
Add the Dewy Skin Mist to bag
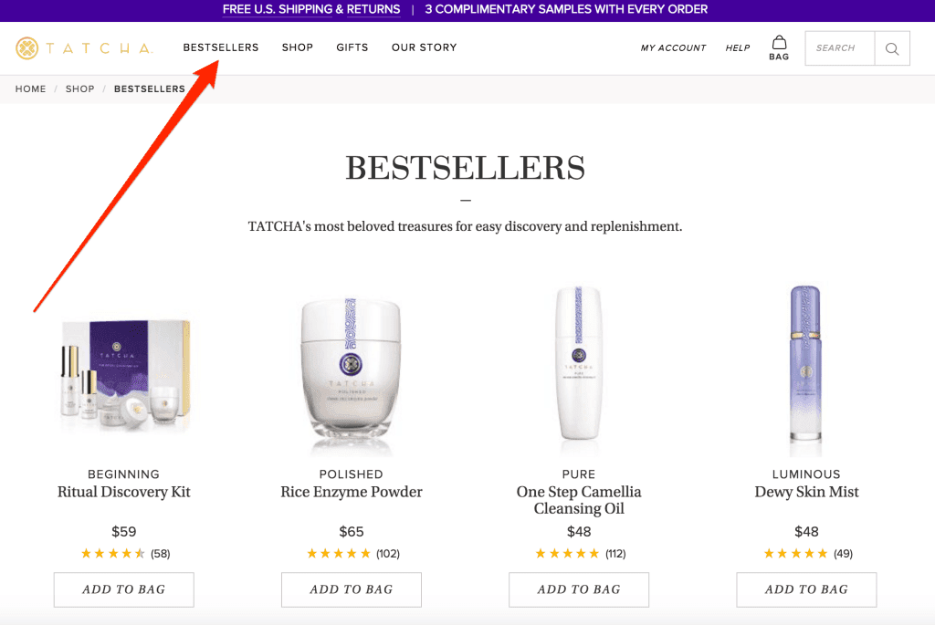(806, 589)
